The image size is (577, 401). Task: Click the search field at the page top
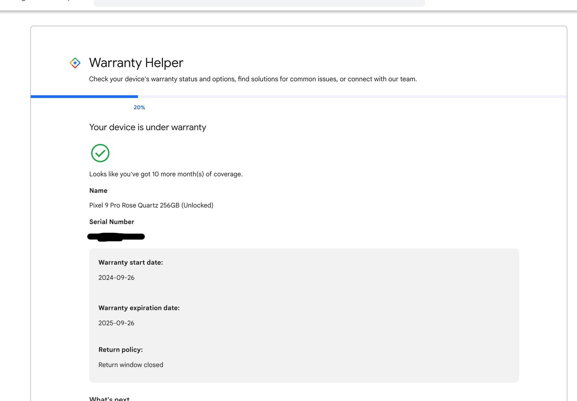pos(259,3)
